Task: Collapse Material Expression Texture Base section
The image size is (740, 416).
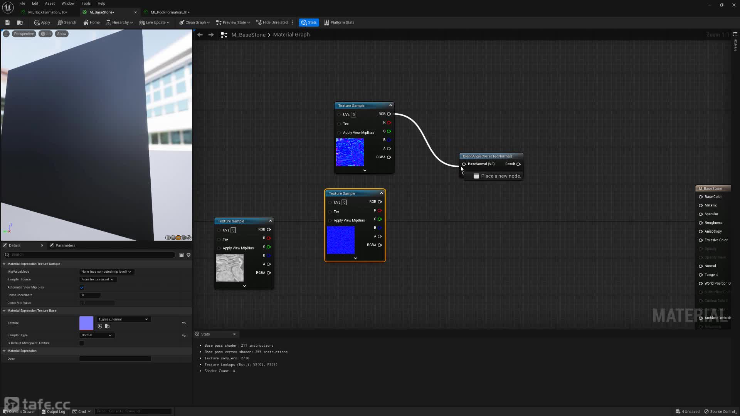Action: 4,310
